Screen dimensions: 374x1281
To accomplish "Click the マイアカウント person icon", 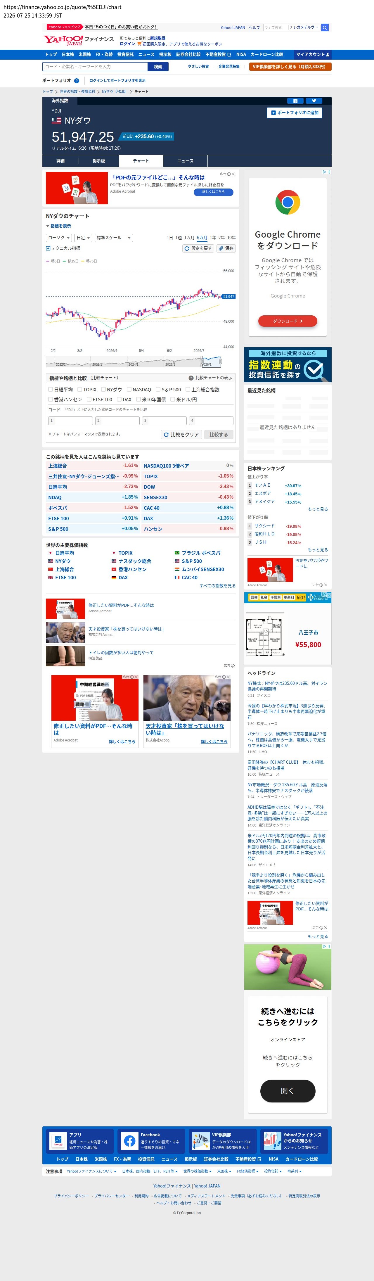I will click(327, 55).
